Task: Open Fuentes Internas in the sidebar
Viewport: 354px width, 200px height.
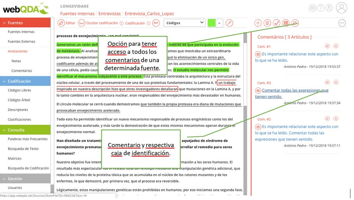Action: click(21, 32)
